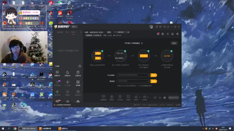Viewport: 234px width, 131px height.
Task: Switch to OBS 23.0.2 taskbar window
Action: point(28,128)
